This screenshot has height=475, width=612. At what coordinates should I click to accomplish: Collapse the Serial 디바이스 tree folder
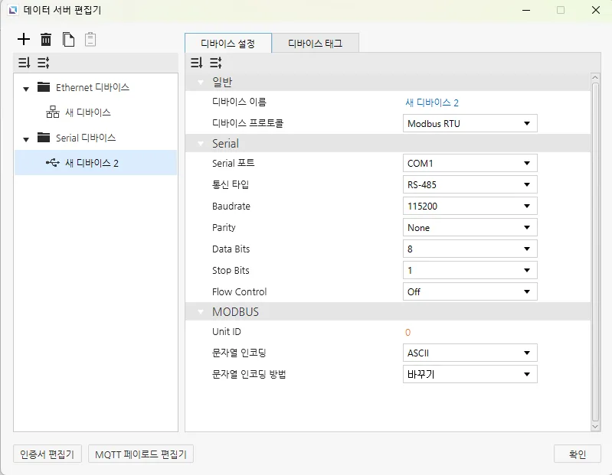point(26,139)
